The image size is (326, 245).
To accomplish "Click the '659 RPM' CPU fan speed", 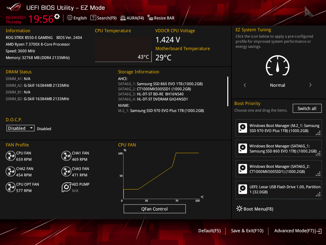I will pyautogui.click(x=24, y=160).
